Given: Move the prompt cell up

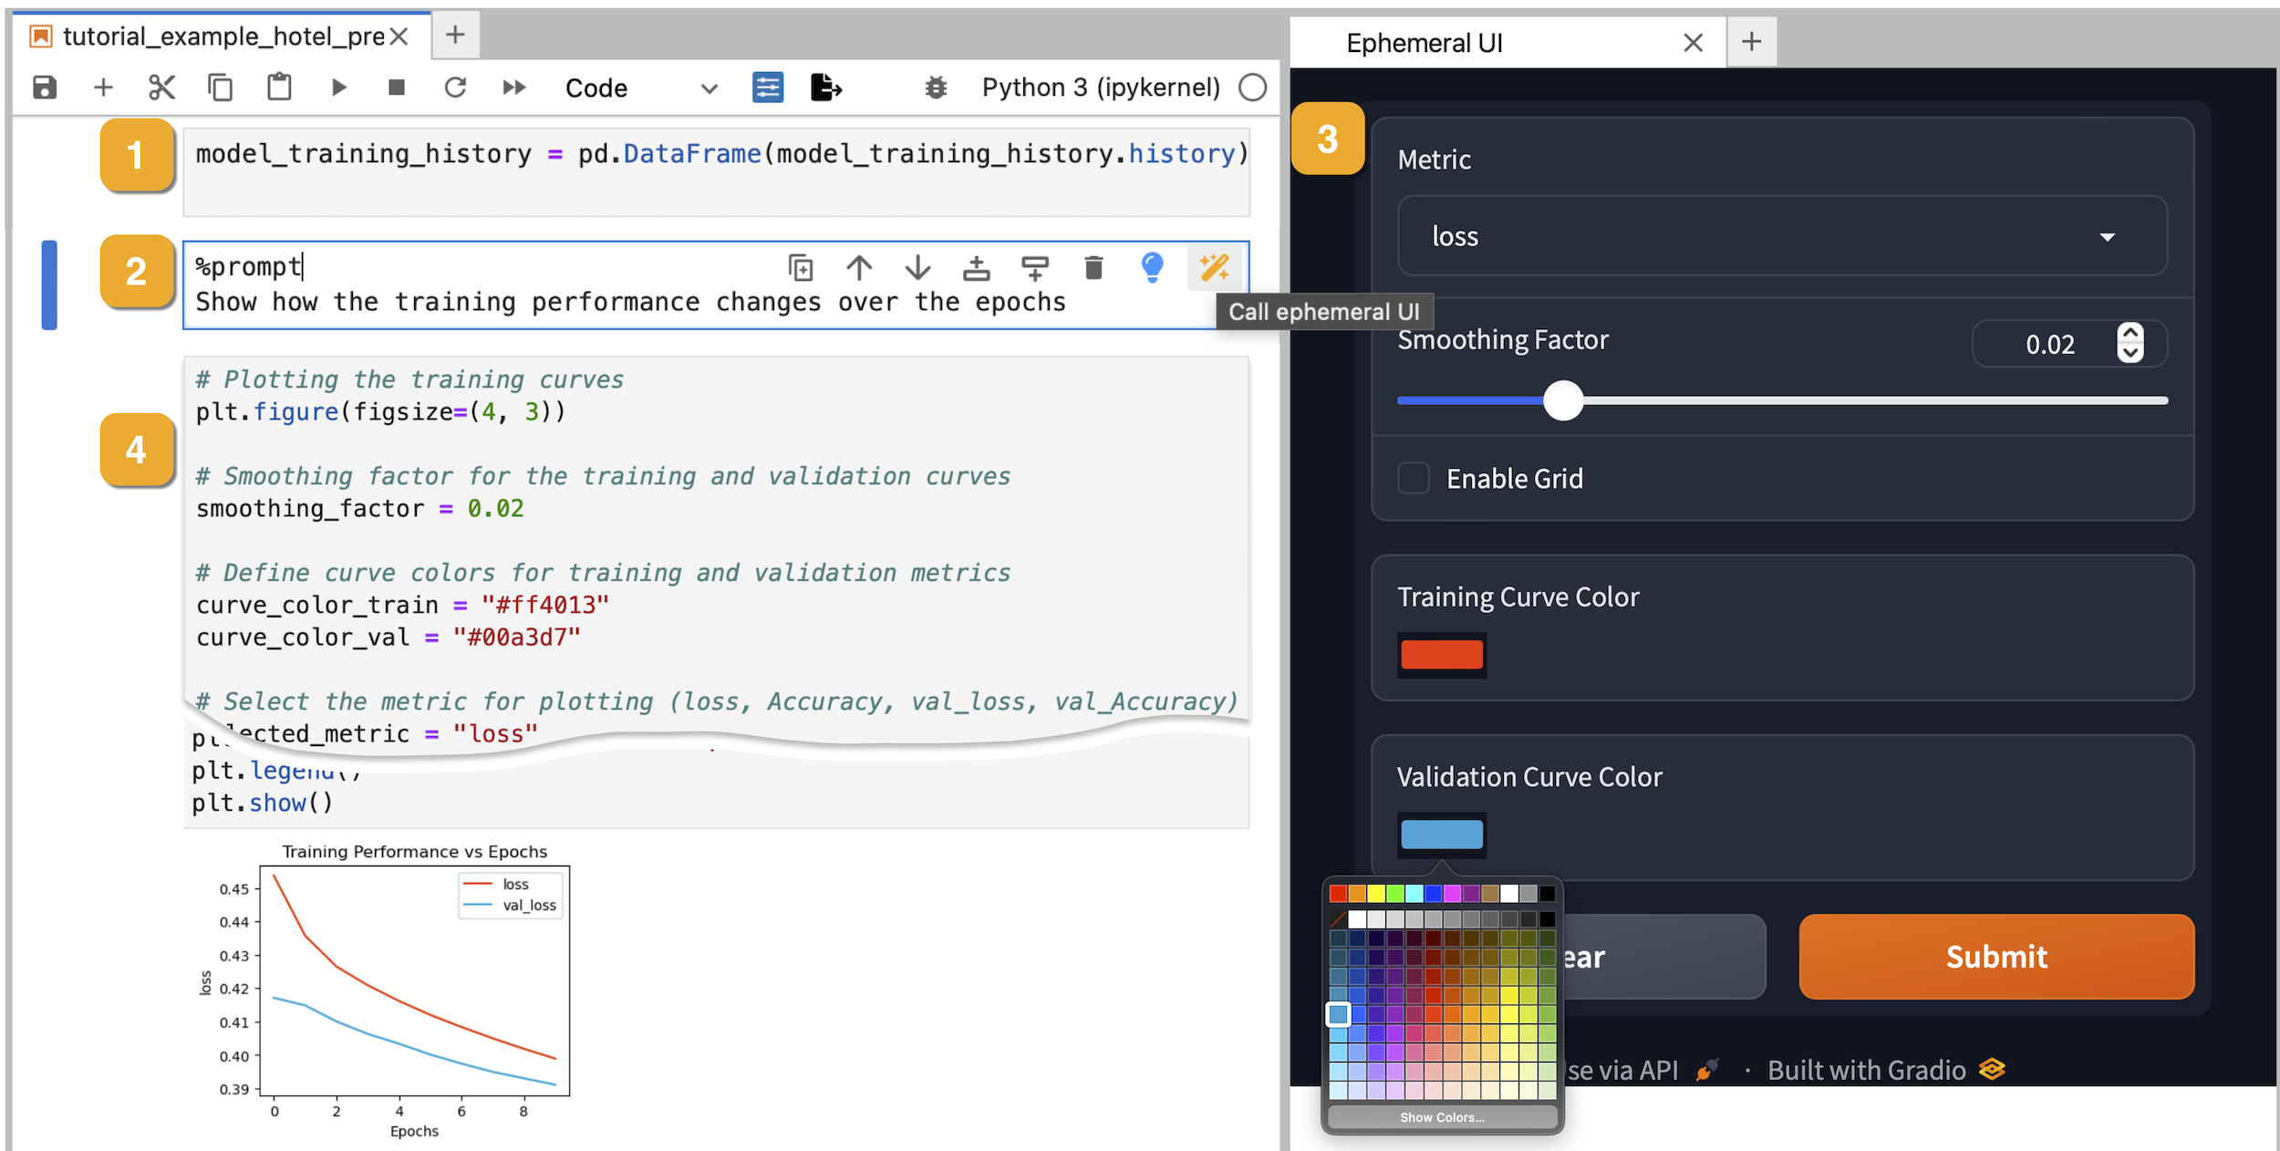Looking at the screenshot, I should tap(859, 268).
